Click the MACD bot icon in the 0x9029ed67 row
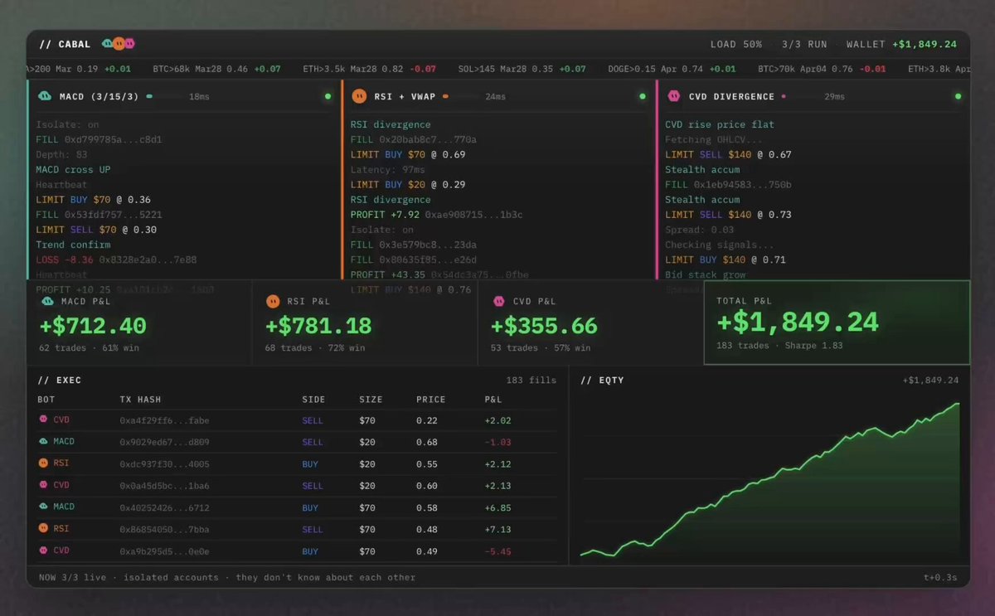 point(43,442)
